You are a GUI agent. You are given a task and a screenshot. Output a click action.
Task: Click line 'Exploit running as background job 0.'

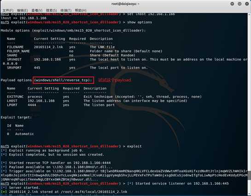[46, 150]
